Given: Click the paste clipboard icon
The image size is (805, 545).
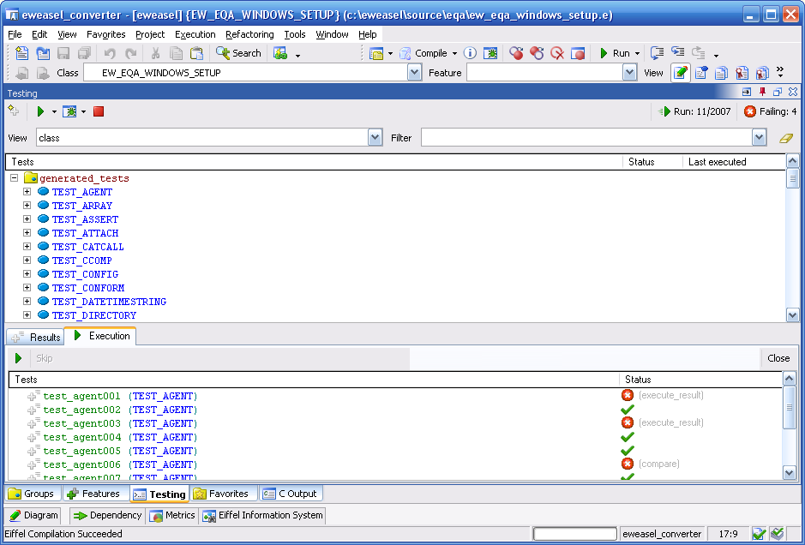Looking at the screenshot, I should click(x=196, y=53).
